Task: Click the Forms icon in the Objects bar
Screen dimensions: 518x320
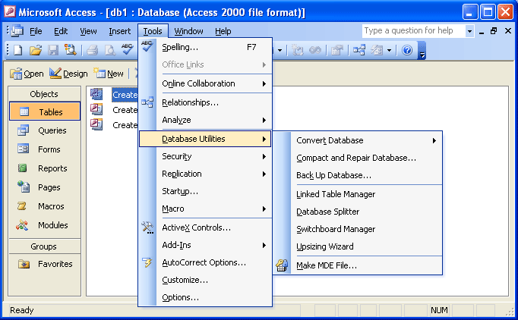Action: tap(23, 149)
